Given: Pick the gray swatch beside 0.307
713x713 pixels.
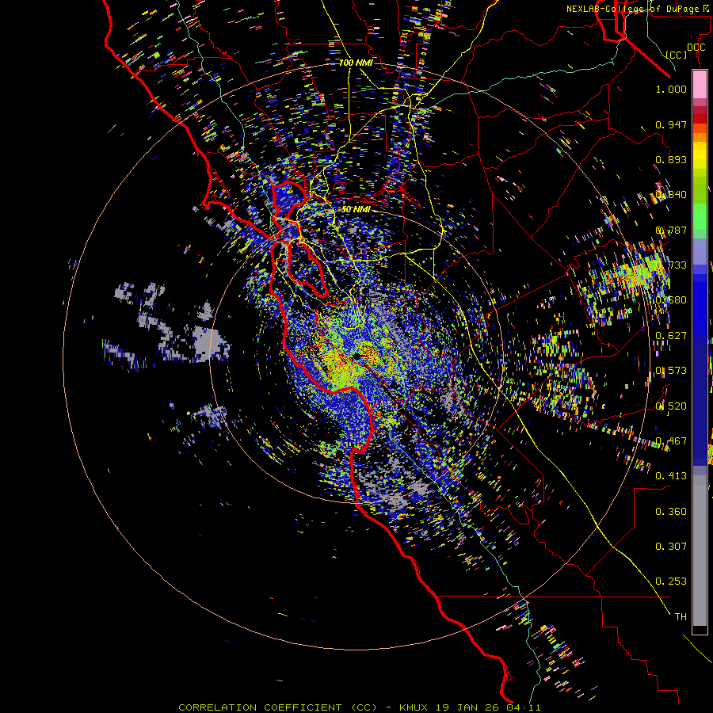Looking at the screenshot, I should (x=700, y=551).
